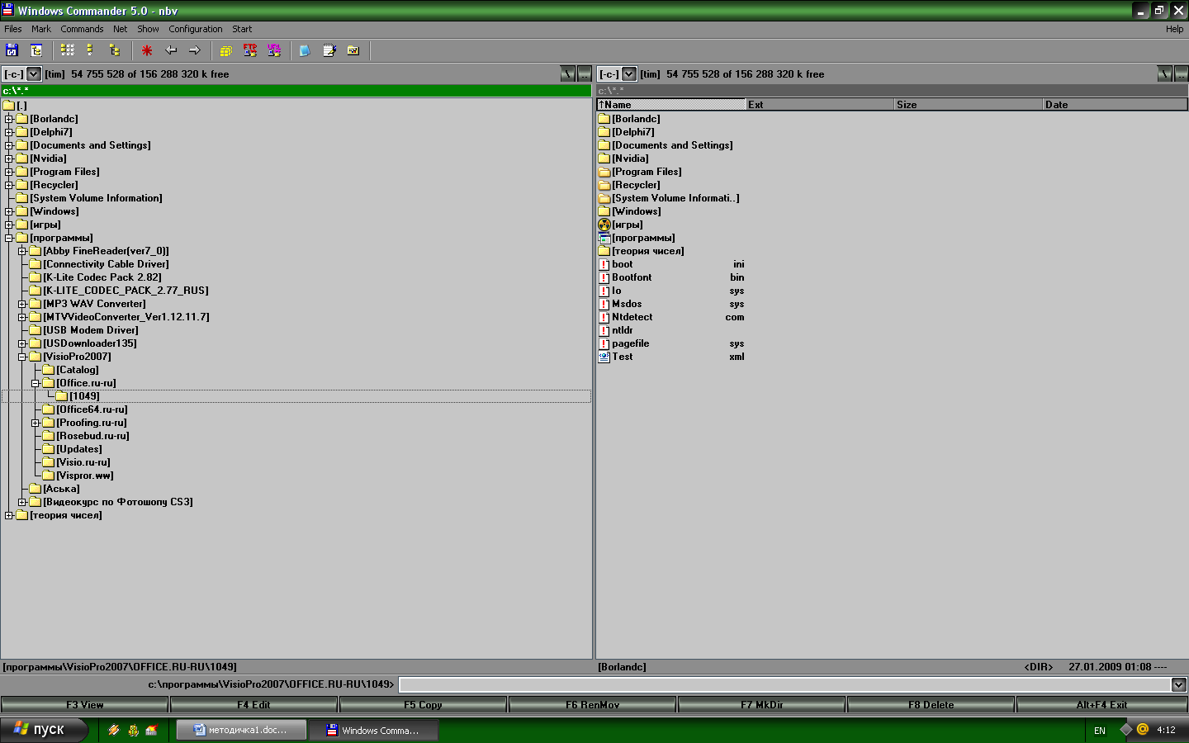1189x743 pixels.
Task: Switch to методичка1.doc taskbar window
Action: [241, 730]
